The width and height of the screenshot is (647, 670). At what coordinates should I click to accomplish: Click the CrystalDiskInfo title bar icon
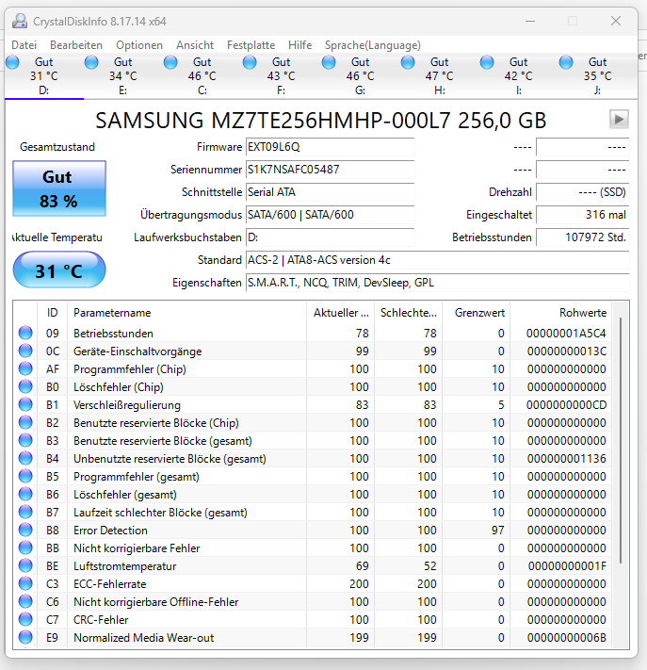click(x=20, y=21)
